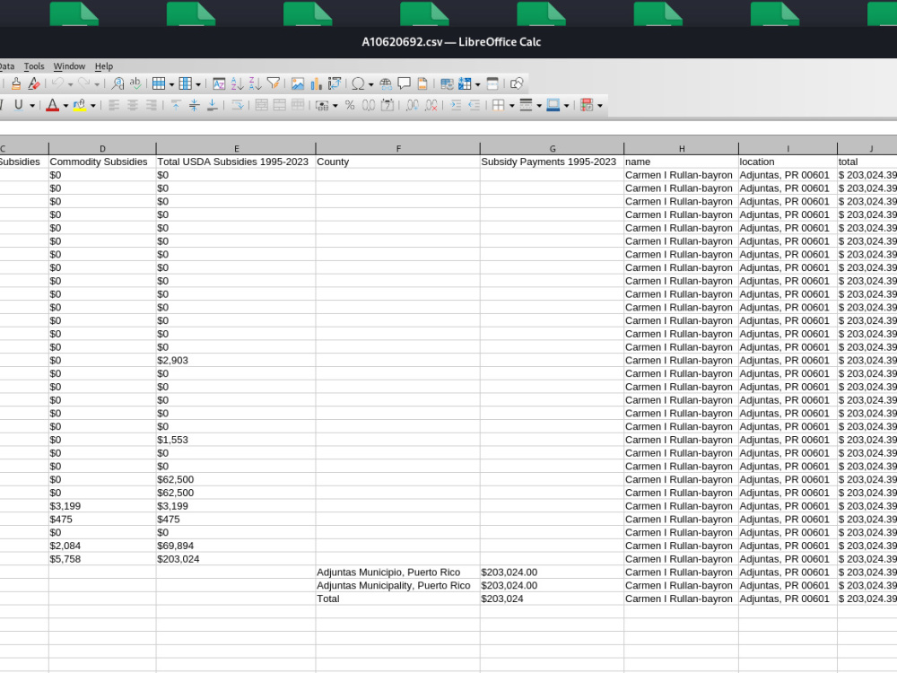Format cells as percent
Screen dimensions: 897x673
(350, 105)
